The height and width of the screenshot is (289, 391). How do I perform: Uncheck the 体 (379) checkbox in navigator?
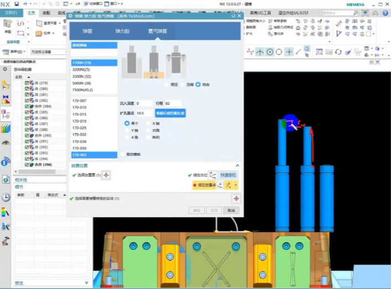click(x=27, y=83)
